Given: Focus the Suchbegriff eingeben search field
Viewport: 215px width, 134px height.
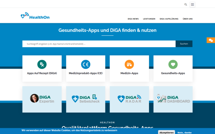Looking at the screenshot, I should 99,44.
